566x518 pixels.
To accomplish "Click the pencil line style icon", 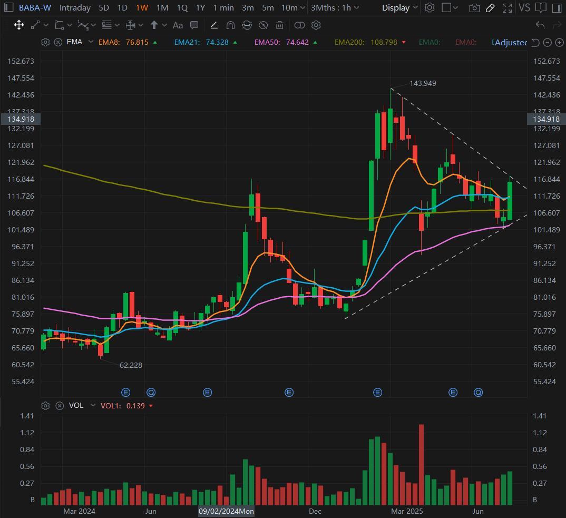I will (213, 25).
